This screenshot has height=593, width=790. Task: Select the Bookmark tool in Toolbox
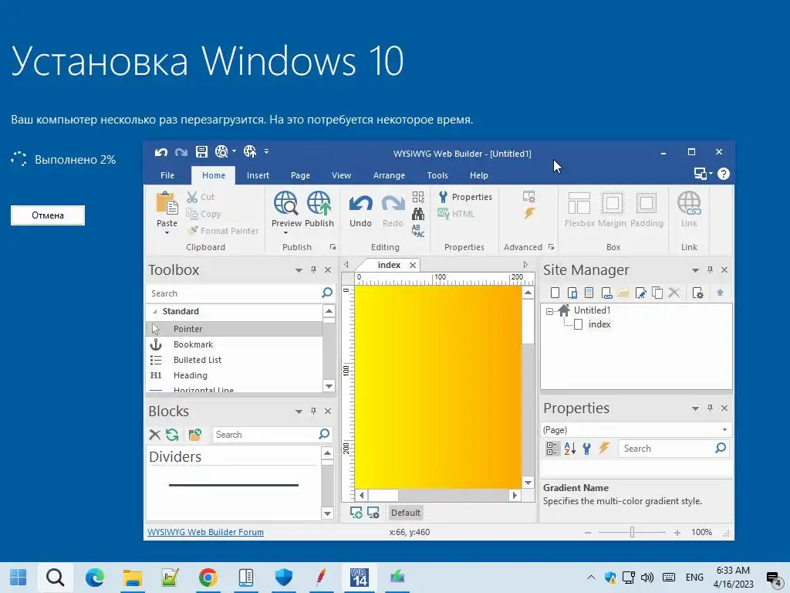(x=234, y=344)
